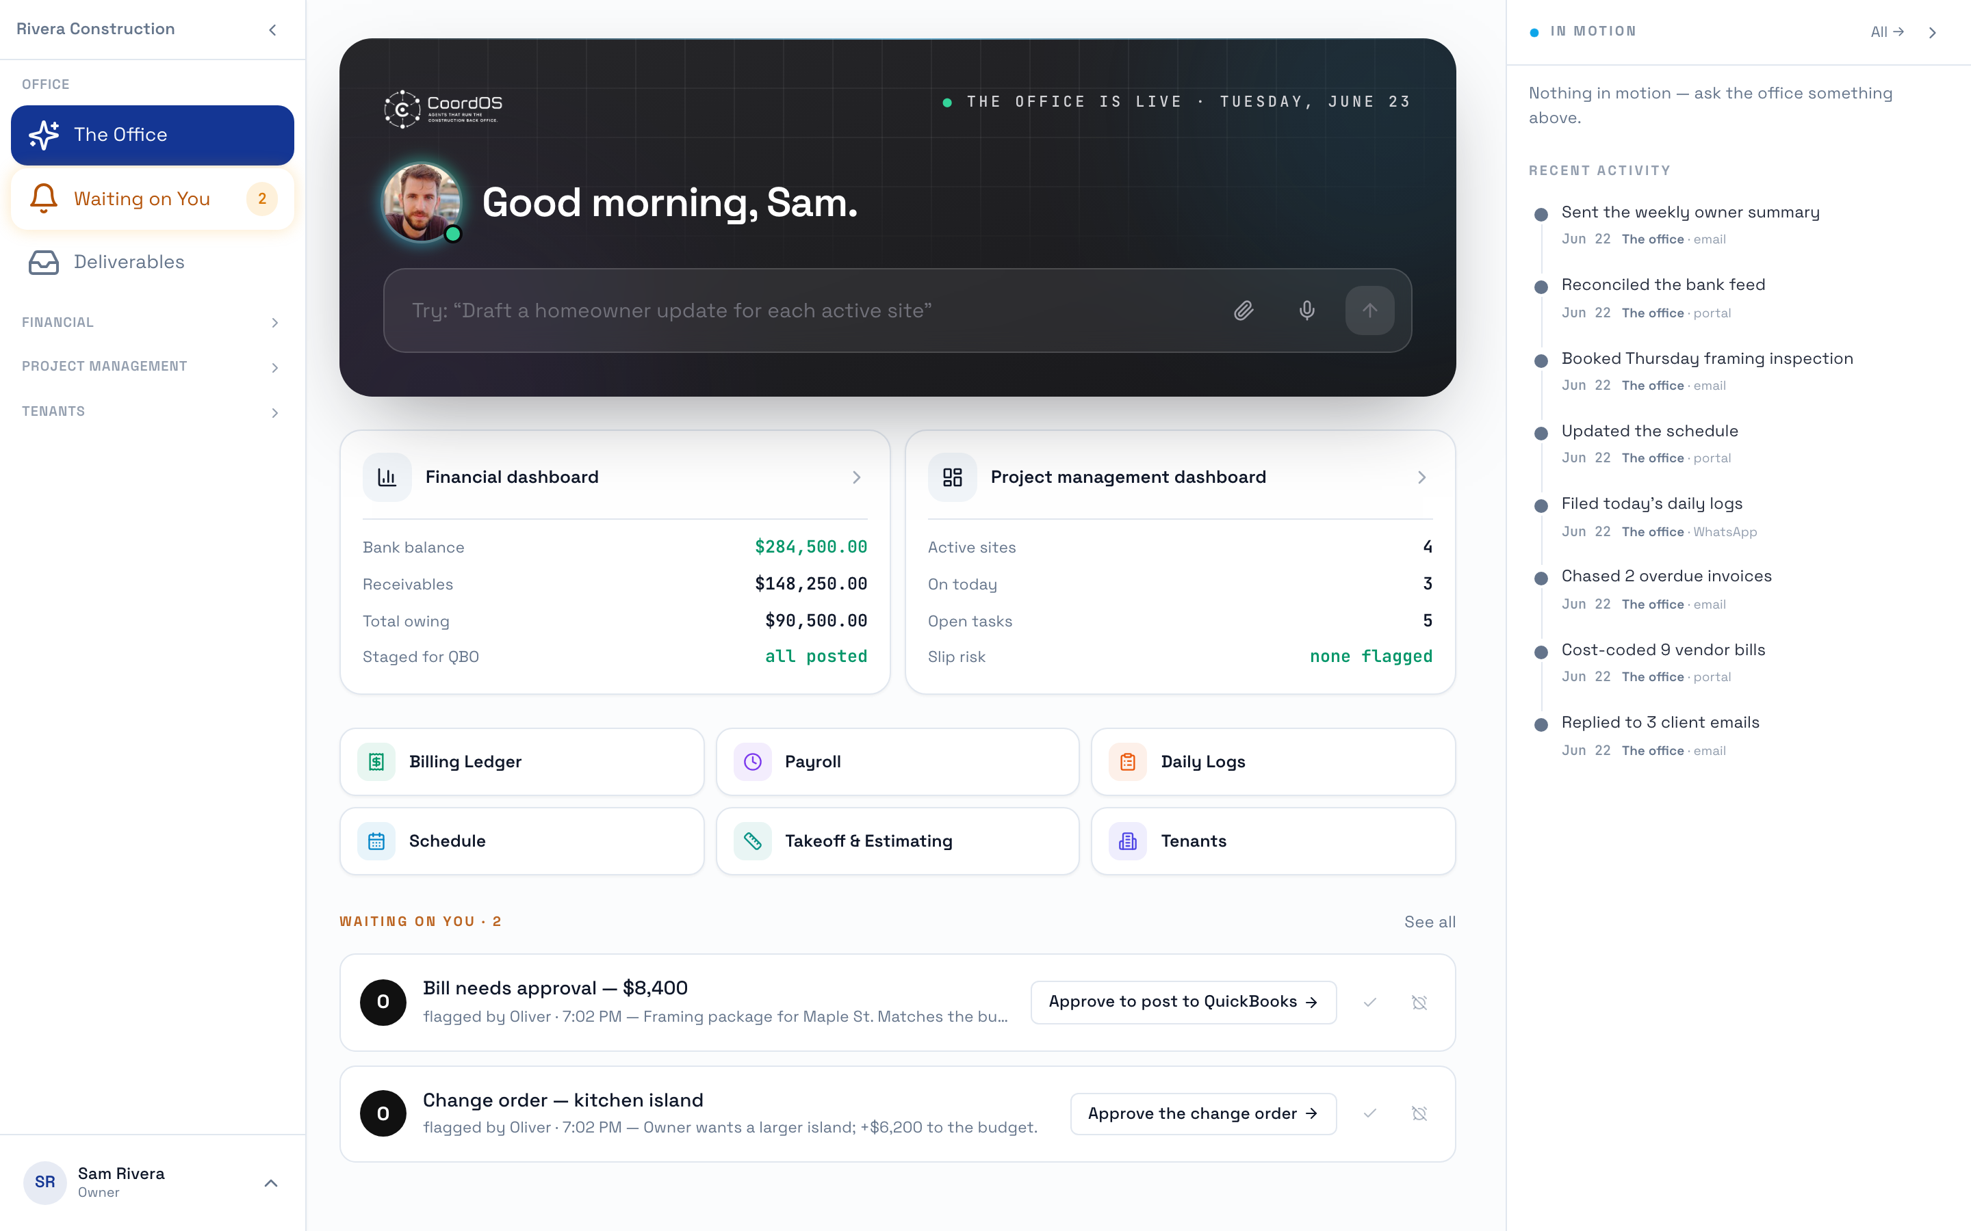This screenshot has width=1971, height=1231.
Task: Click Bill needs approval — $8,400 title
Action: [x=554, y=988]
